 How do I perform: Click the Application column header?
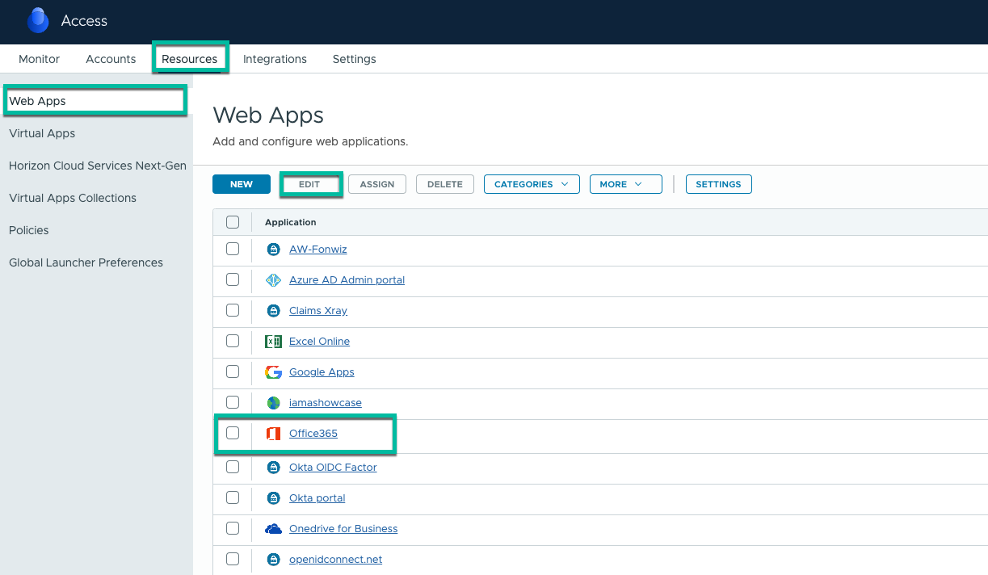(291, 222)
